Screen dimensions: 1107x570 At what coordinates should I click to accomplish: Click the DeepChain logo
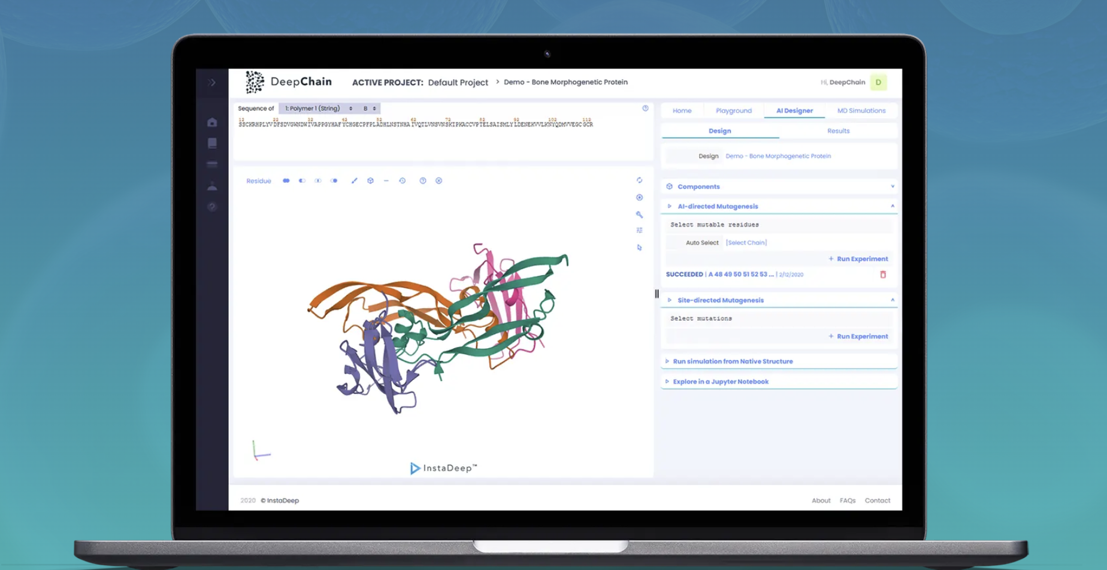pyautogui.click(x=288, y=82)
